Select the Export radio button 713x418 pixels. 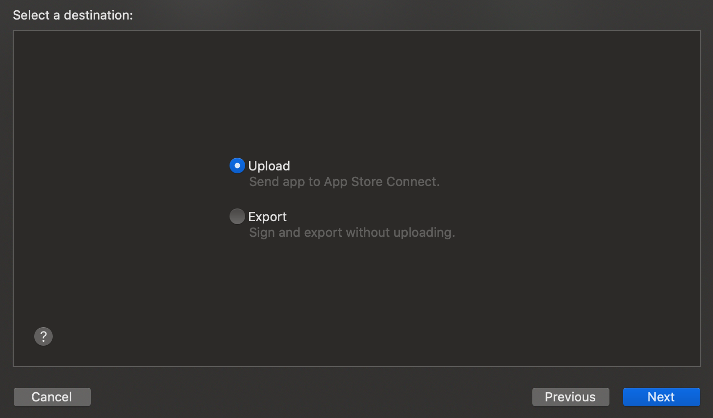(x=237, y=216)
